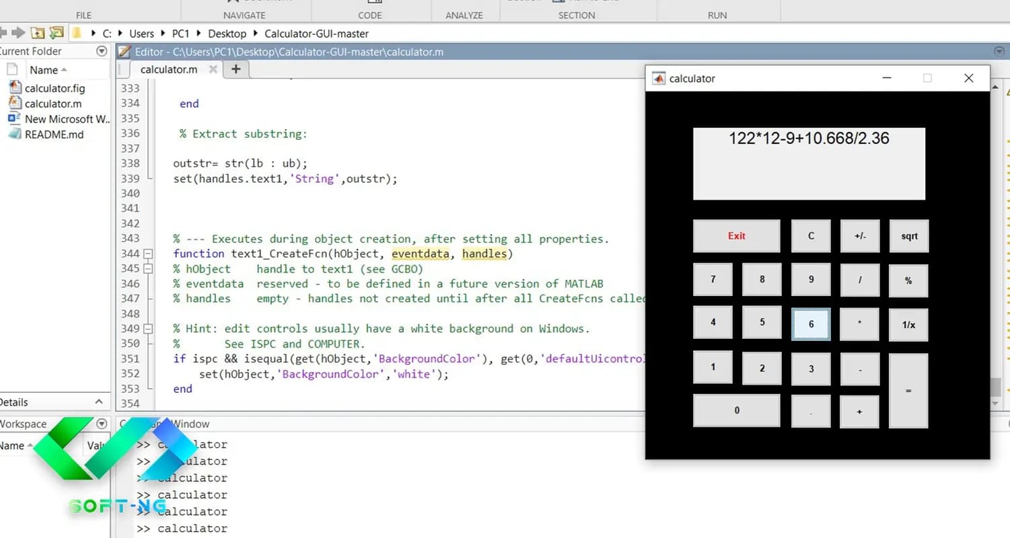This screenshot has width=1010, height=538.
Task: Close the calculator.m editor tab
Action: [213, 69]
